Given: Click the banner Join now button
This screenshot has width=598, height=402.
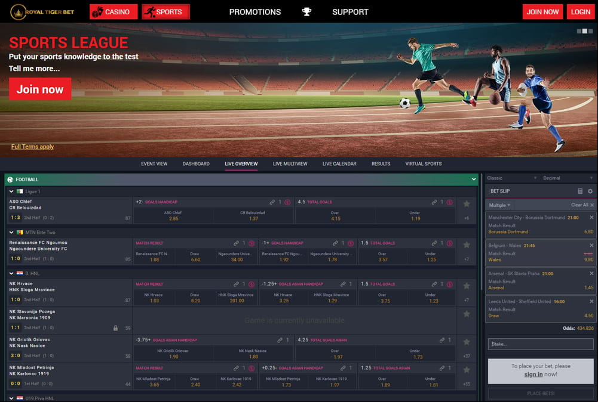Looking at the screenshot, I should 40,89.
